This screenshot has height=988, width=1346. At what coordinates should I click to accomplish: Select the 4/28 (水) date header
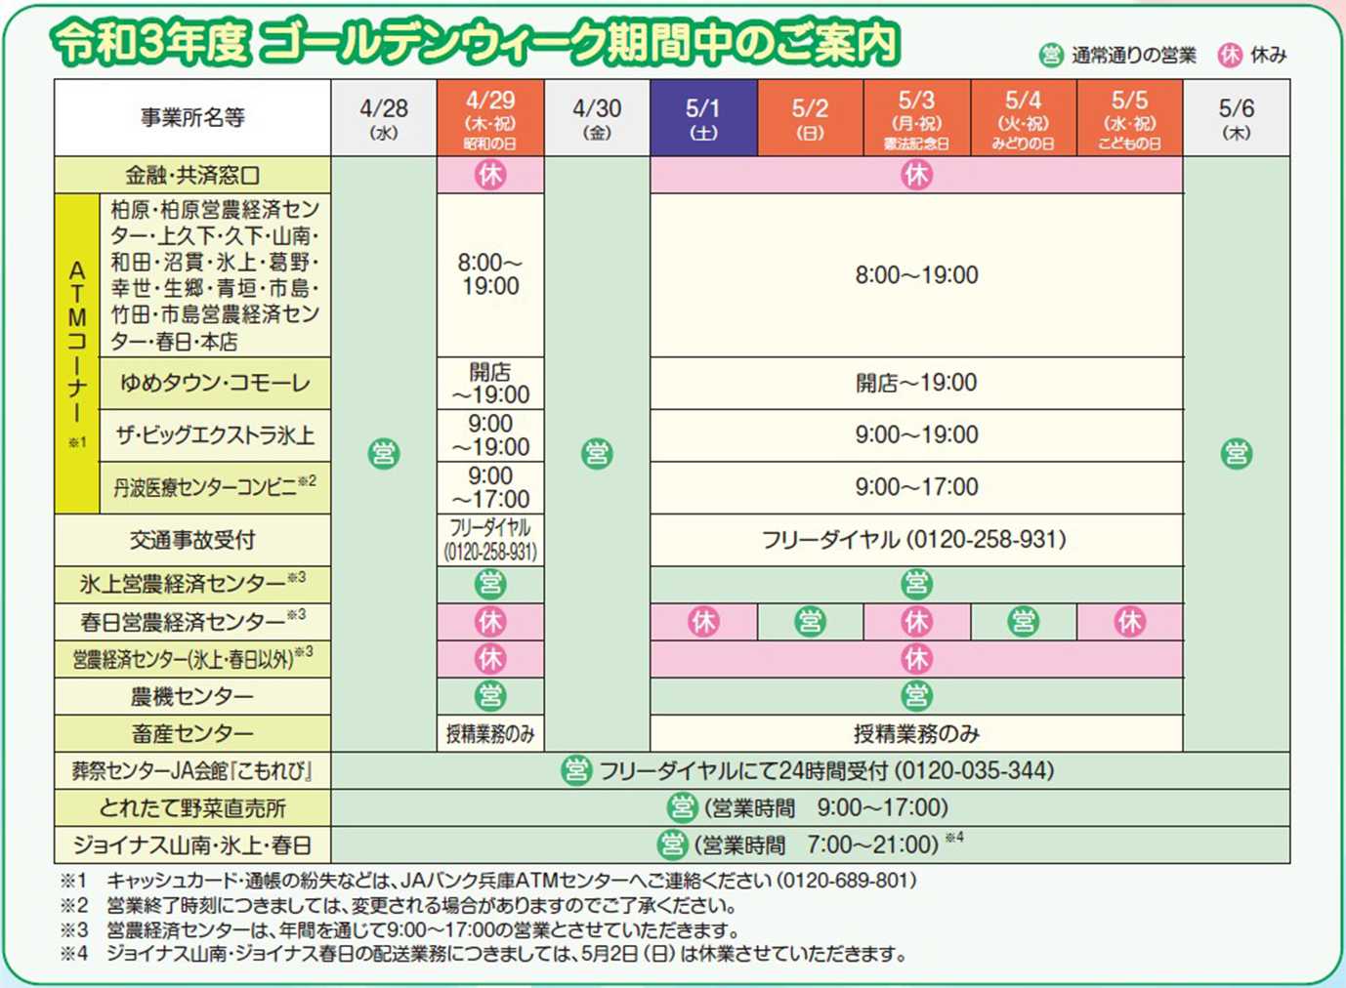pyautogui.click(x=384, y=117)
